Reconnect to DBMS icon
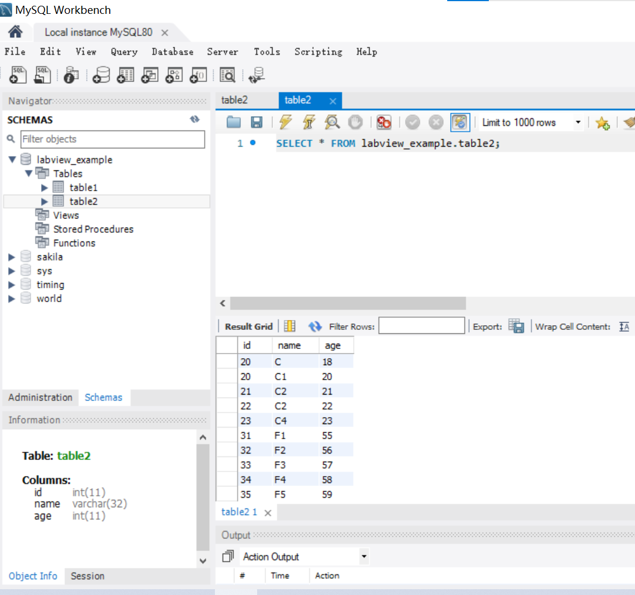This screenshot has height=595, width=635. [257, 75]
